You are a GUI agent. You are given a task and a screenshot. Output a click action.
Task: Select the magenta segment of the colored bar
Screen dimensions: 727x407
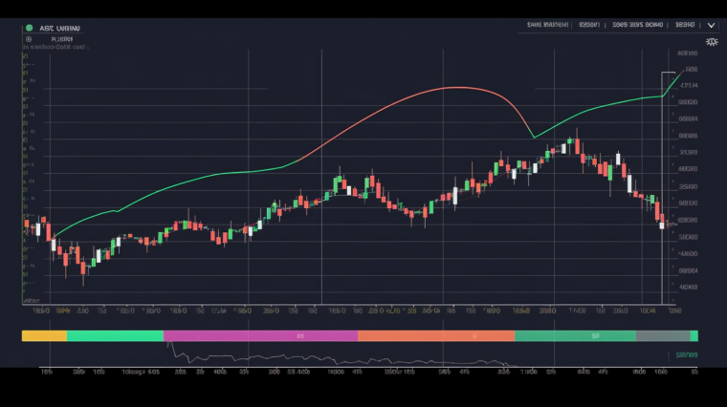click(260, 336)
